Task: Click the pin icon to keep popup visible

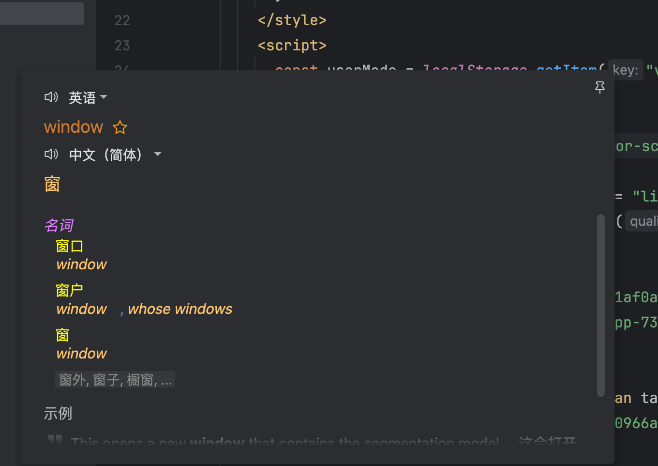Action: tap(600, 88)
